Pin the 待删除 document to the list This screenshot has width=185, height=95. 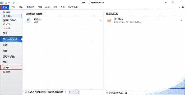(x=100, y=21)
